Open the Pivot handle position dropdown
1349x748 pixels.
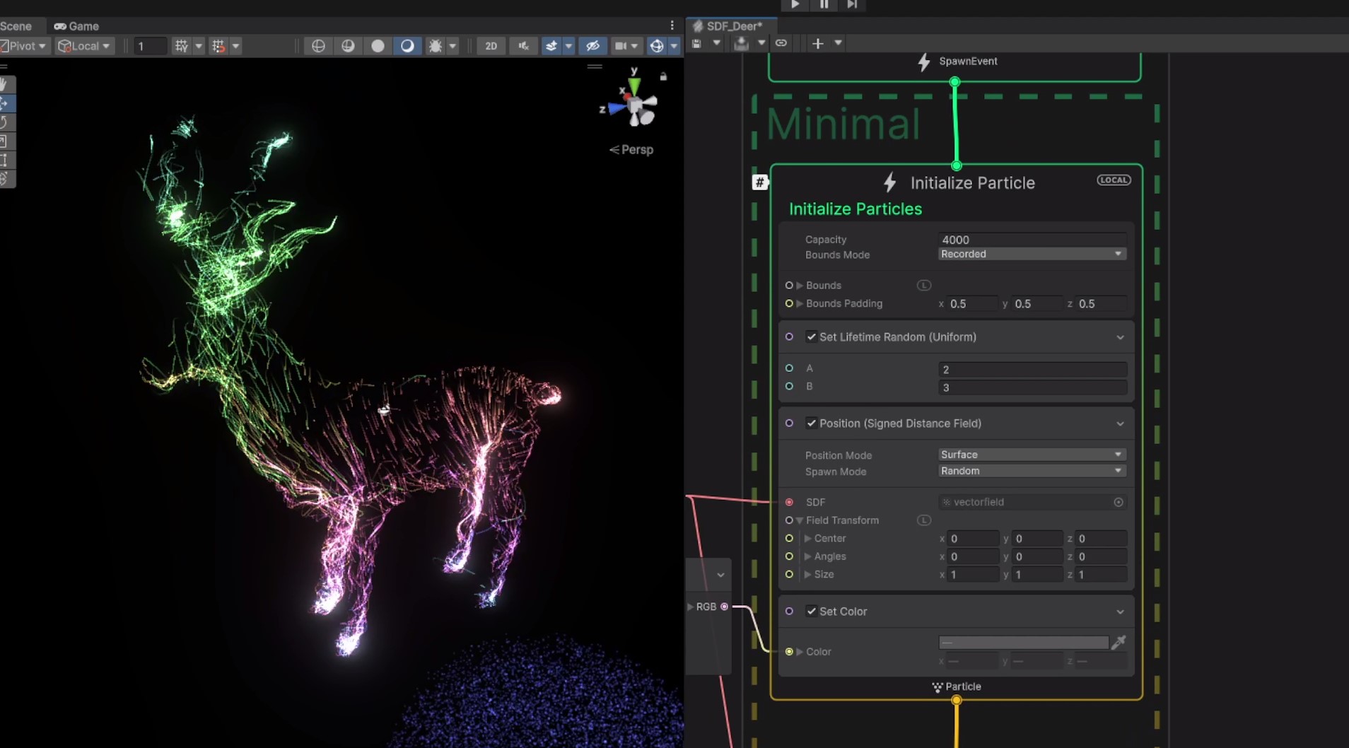point(24,46)
